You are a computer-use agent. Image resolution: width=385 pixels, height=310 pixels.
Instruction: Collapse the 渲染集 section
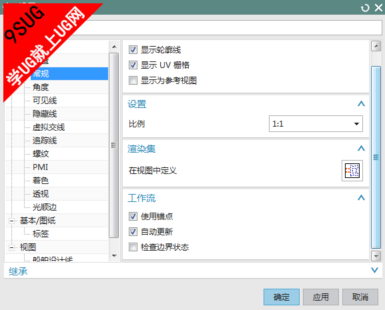(x=361, y=149)
